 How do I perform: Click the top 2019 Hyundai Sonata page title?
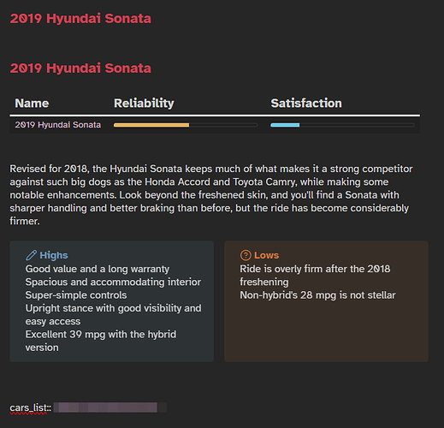[x=80, y=19]
